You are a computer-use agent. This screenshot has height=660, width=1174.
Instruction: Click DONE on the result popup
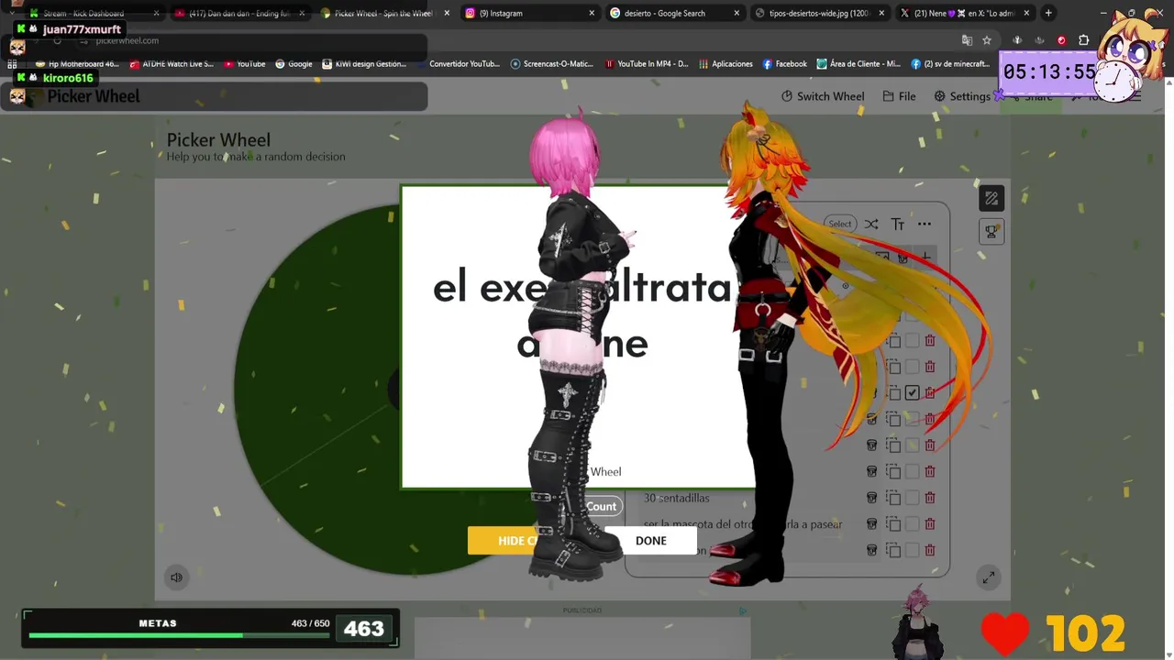[x=651, y=541]
